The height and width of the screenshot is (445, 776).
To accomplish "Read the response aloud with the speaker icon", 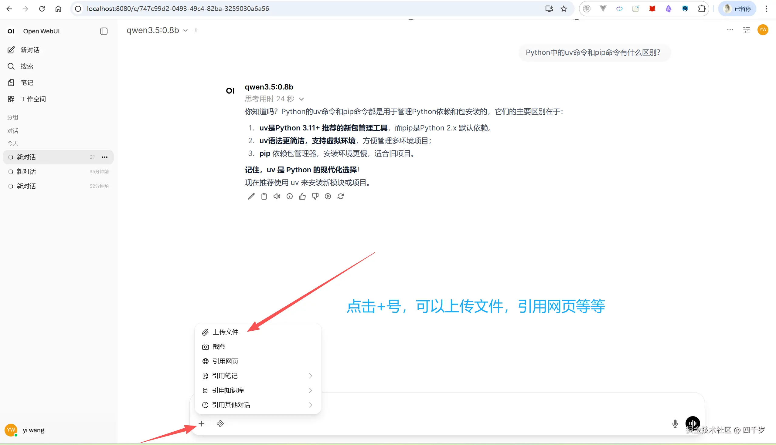I will click(277, 196).
